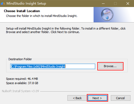Click the Space available: 37.8 GB text

[22, 83]
